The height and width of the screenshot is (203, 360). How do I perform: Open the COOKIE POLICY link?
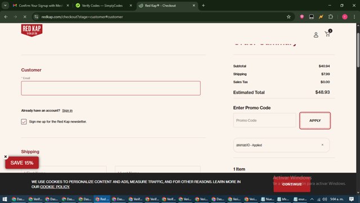(55, 187)
